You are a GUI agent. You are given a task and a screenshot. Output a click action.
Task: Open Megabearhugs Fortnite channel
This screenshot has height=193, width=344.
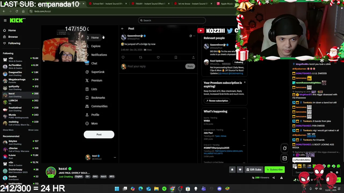tap(20, 81)
